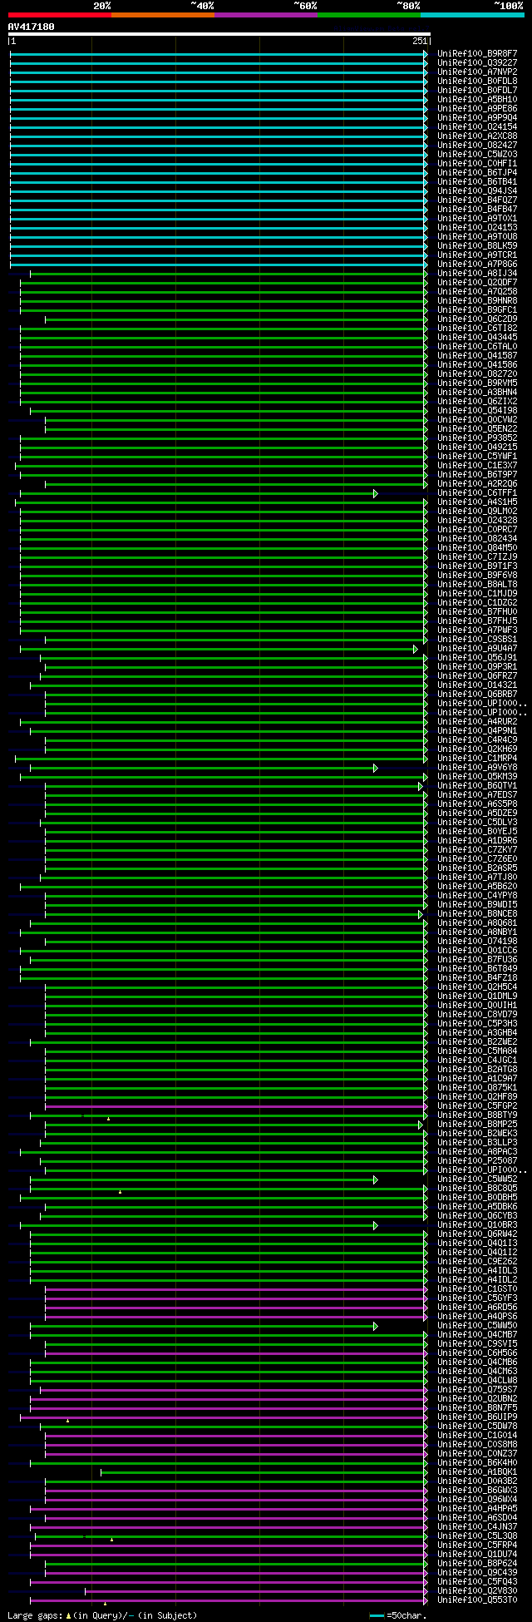This screenshot has height=1622, width=532.
Task: Click the short arrowhead on the A9V6Y8 alignment
Action: coord(376,768)
